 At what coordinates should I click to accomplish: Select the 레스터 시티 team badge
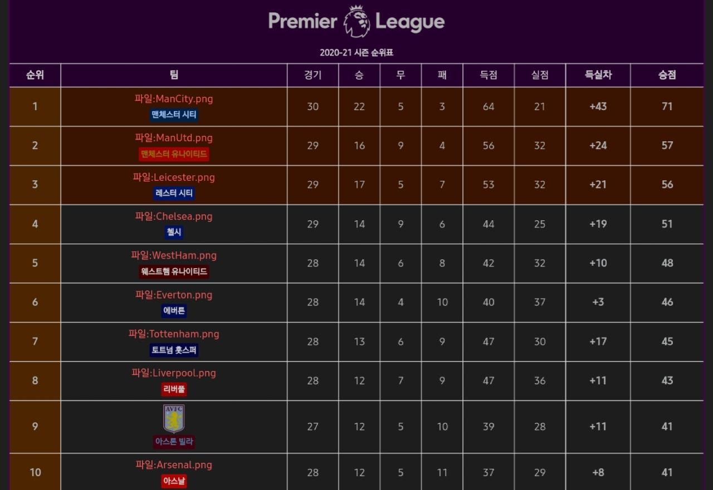click(174, 194)
